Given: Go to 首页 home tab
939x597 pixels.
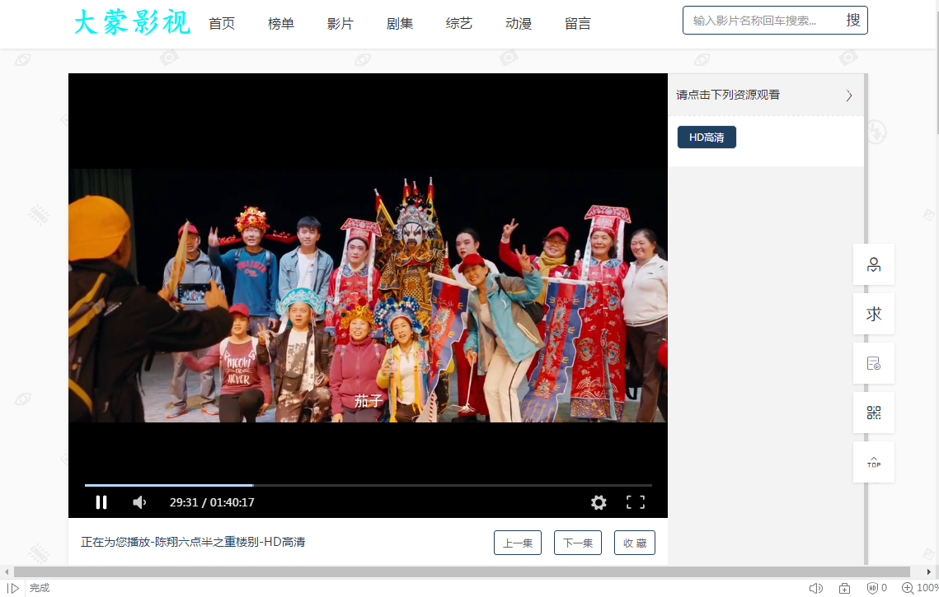Looking at the screenshot, I should tap(222, 23).
